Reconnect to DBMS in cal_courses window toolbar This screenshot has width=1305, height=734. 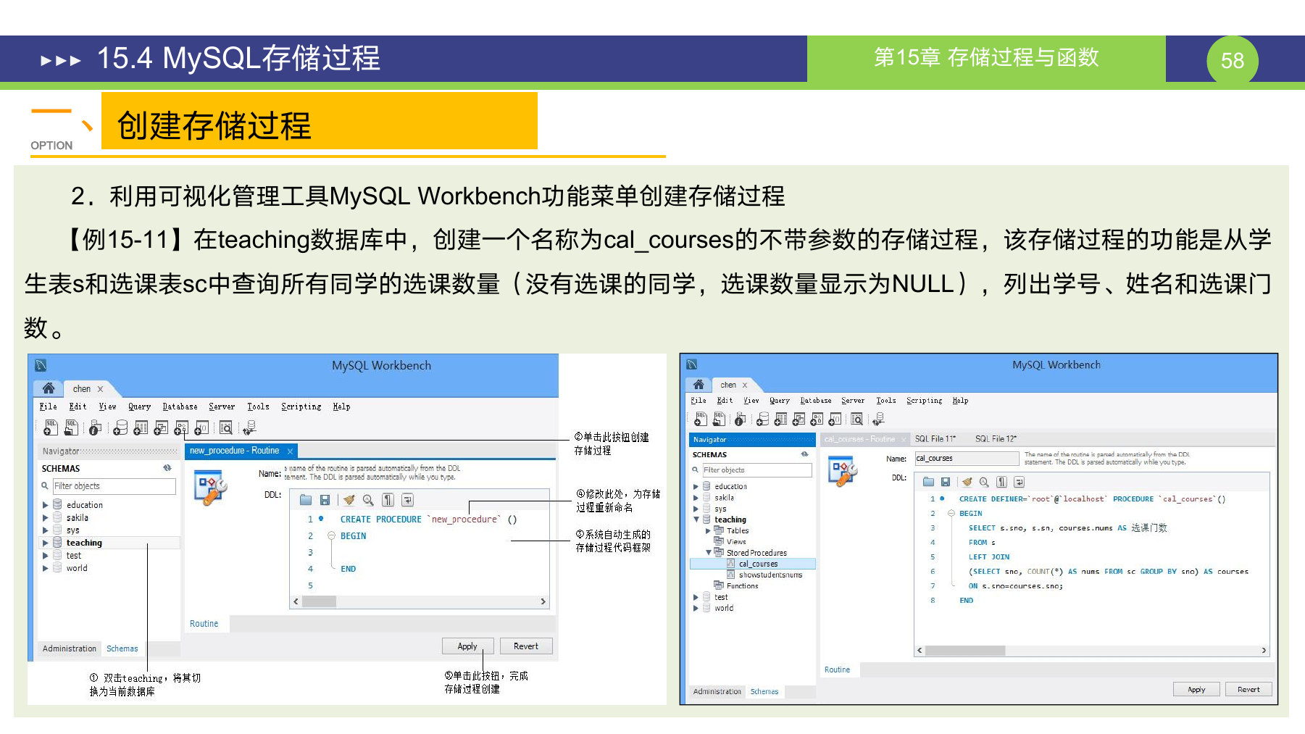click(x=878, y=419)
